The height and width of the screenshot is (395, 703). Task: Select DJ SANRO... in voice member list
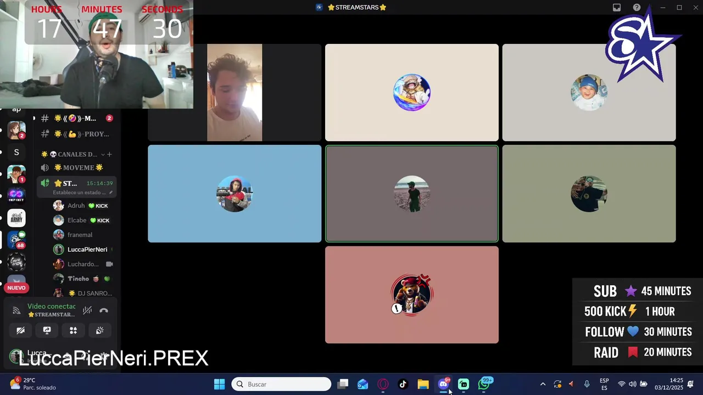82,293
